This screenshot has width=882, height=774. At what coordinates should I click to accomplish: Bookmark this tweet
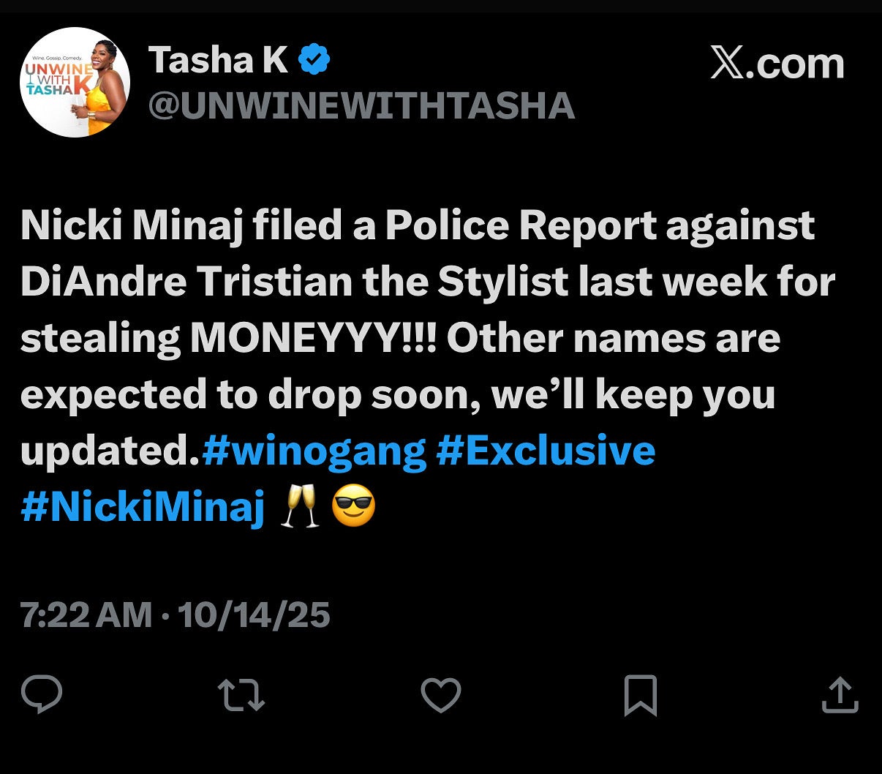641,695
